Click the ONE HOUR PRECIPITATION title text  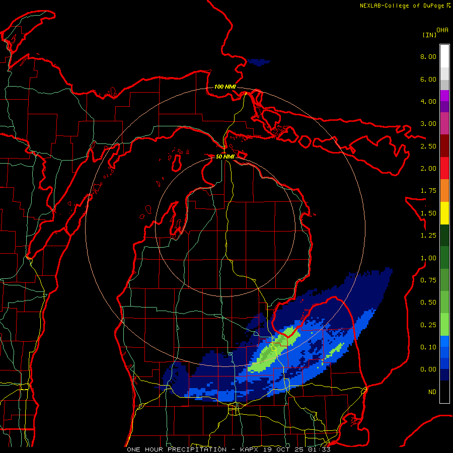[177, 449]
